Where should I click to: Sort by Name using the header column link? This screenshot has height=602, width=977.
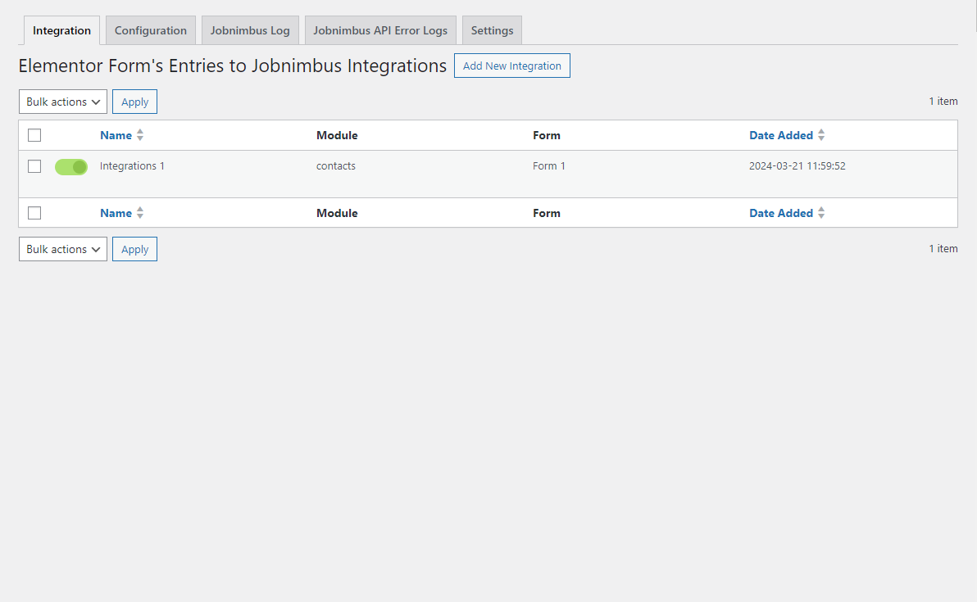(x=122, y=135)
